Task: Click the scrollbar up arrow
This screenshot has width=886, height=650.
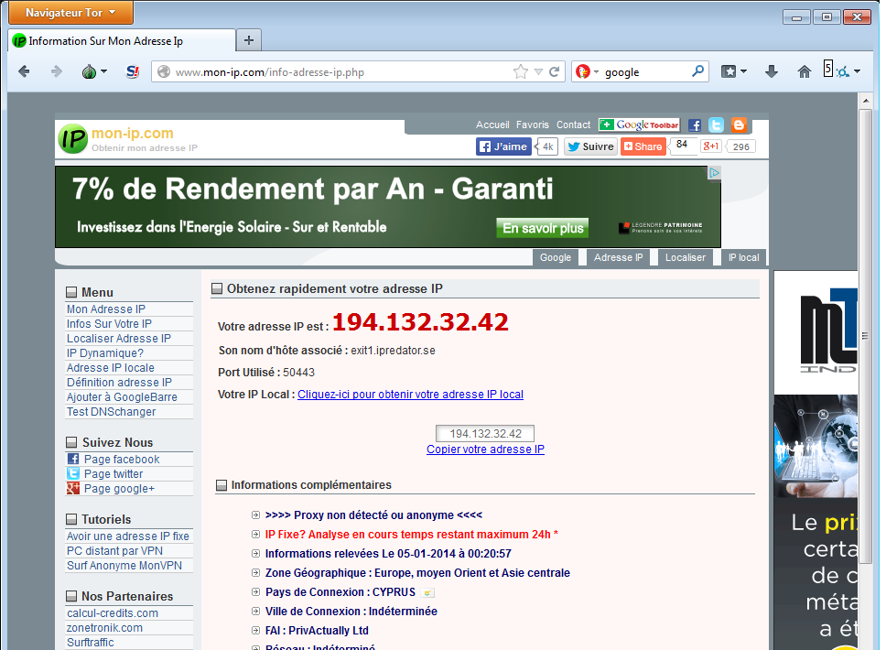Action: (x=865, y=101)
